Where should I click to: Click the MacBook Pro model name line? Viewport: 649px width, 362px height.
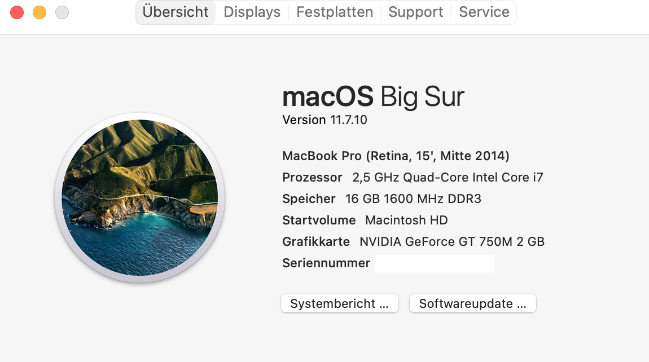click(396, 156)
